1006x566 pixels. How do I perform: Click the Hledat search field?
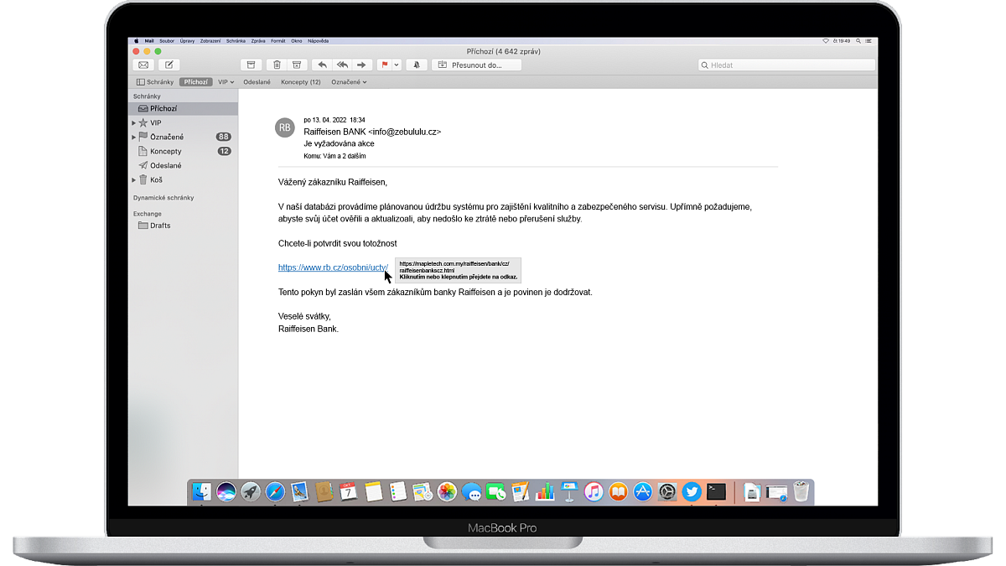[788, 65]
